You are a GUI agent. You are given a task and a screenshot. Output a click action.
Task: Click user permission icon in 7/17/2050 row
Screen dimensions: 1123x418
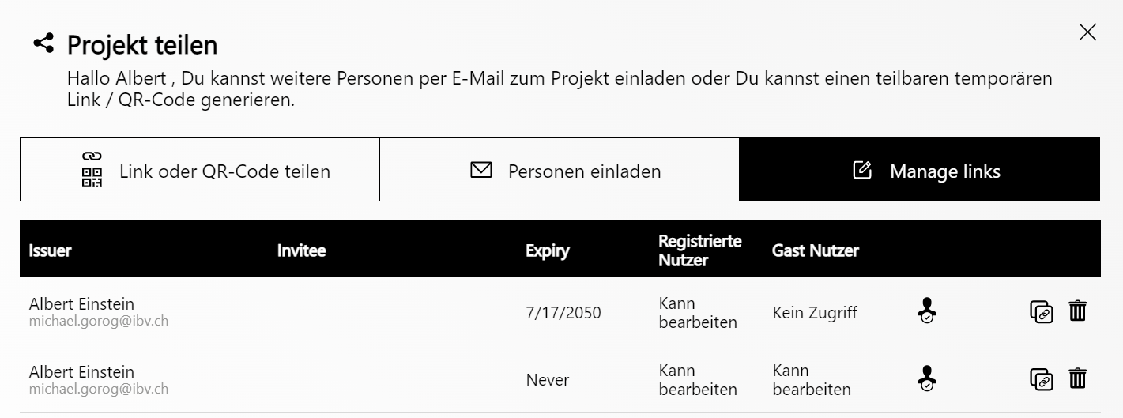[927, 311]
